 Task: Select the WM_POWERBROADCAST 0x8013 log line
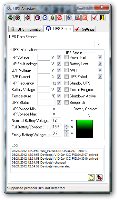(50, 151)
